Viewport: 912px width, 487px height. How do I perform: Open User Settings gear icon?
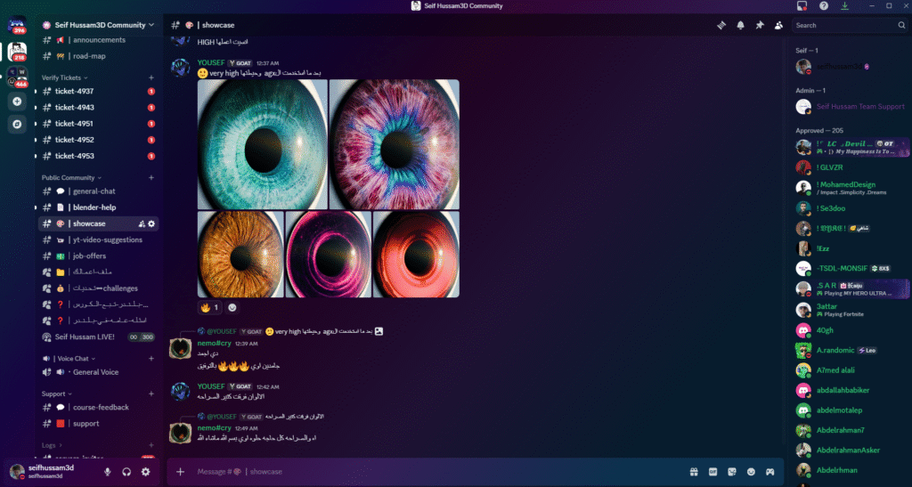coord(146,472)
